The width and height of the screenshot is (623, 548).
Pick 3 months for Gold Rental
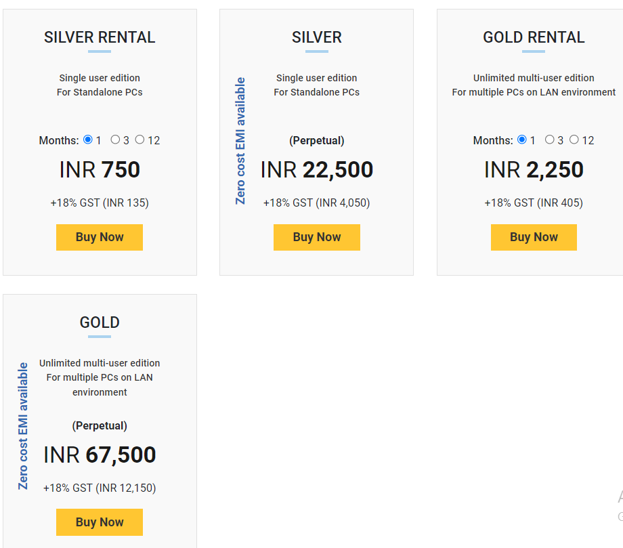pos(549,140)
